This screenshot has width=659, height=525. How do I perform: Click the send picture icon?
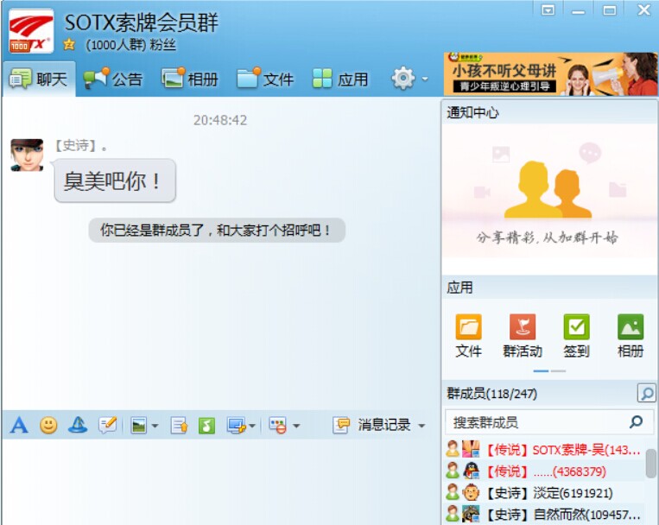click(x=139, y=426)
